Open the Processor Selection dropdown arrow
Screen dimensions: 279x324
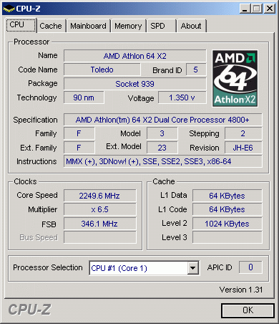pyautogui.click(x=193, y=268)
